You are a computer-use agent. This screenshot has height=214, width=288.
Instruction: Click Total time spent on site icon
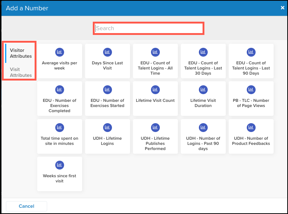tap(59, 128)
